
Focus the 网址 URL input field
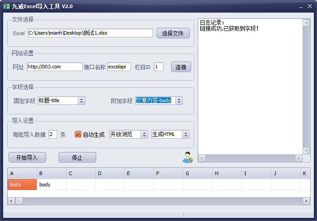[x=55, y=67]
